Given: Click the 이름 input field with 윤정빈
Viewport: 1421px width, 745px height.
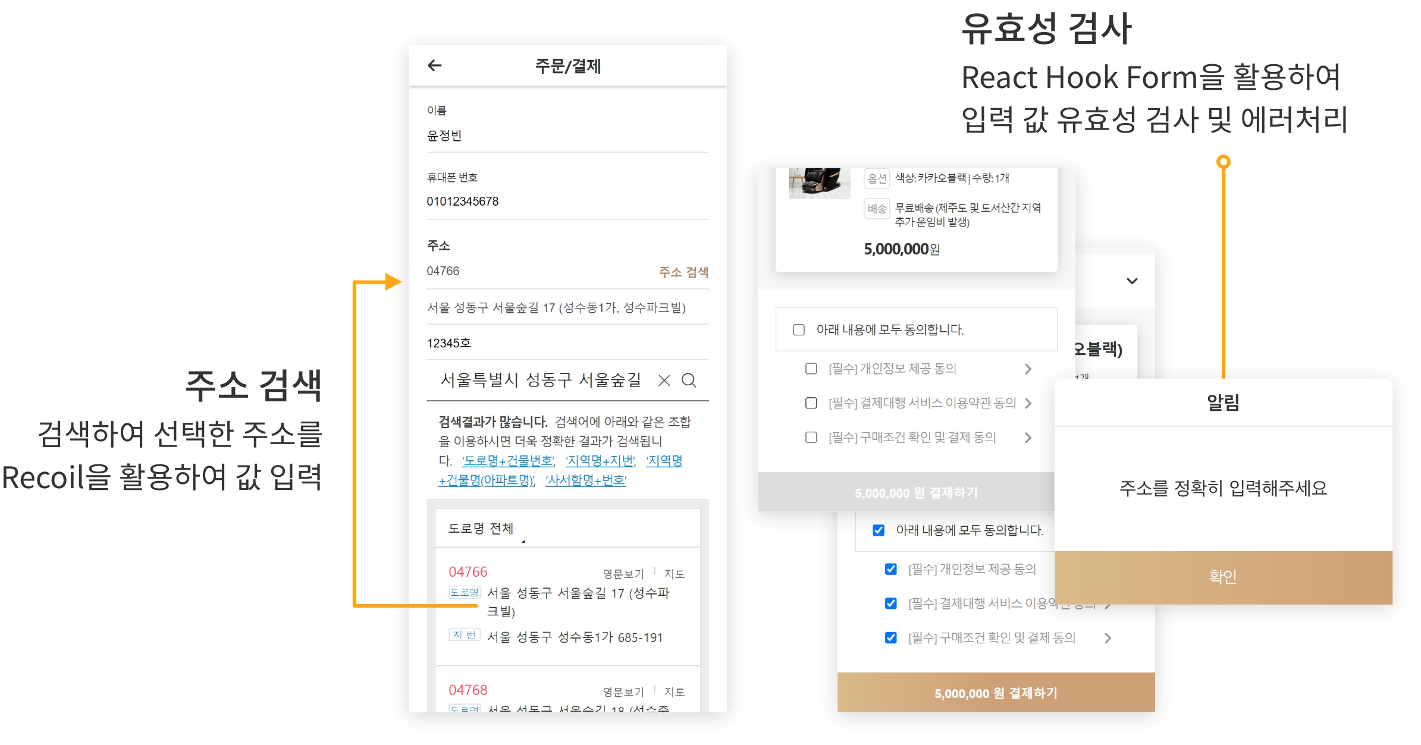Looking at the screenshot, I should [x=567, y=136].
